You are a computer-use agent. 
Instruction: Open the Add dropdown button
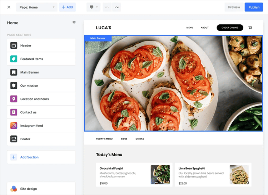tap(67, 7)
